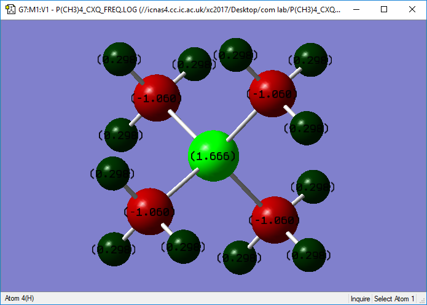Click the GaussView window icon in title bar

click(10, 10)
